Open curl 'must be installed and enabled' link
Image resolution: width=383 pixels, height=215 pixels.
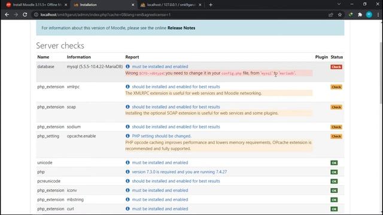(x=160, y=209)
